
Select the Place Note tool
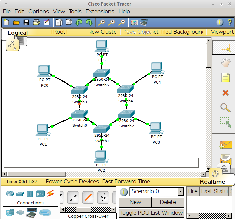click(225, 77)
